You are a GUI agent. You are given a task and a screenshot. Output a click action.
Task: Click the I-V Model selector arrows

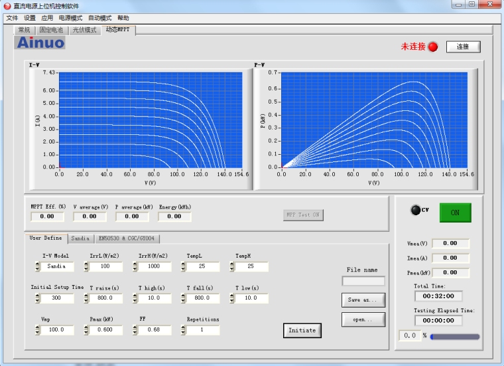(36, 266)
